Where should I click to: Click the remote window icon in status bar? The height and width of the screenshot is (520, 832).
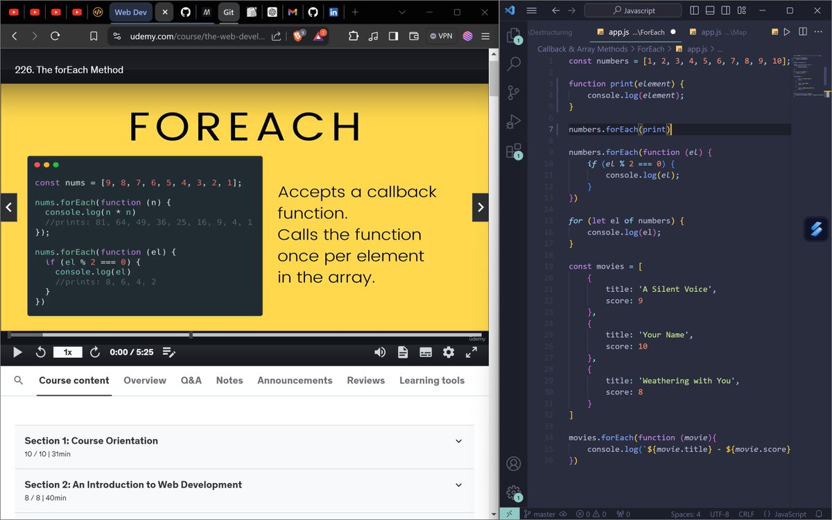(x=509, y=514)
